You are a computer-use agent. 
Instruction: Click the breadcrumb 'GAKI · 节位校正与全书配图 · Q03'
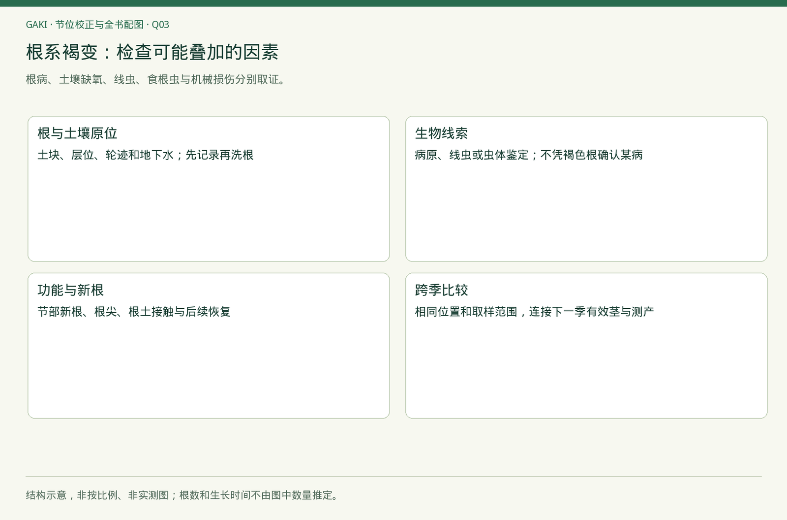(97, 25)
